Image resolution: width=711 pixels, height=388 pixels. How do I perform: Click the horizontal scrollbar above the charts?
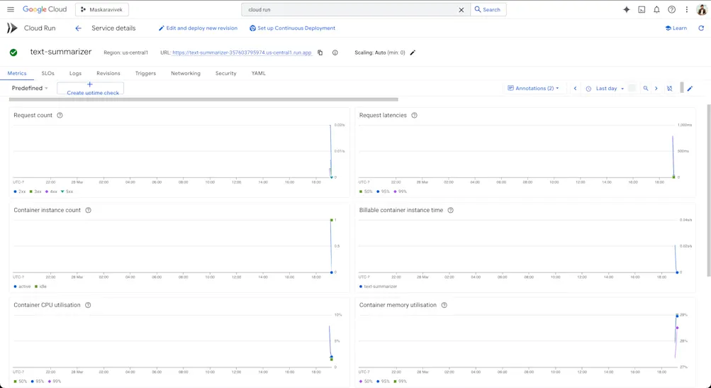[203, 99]
